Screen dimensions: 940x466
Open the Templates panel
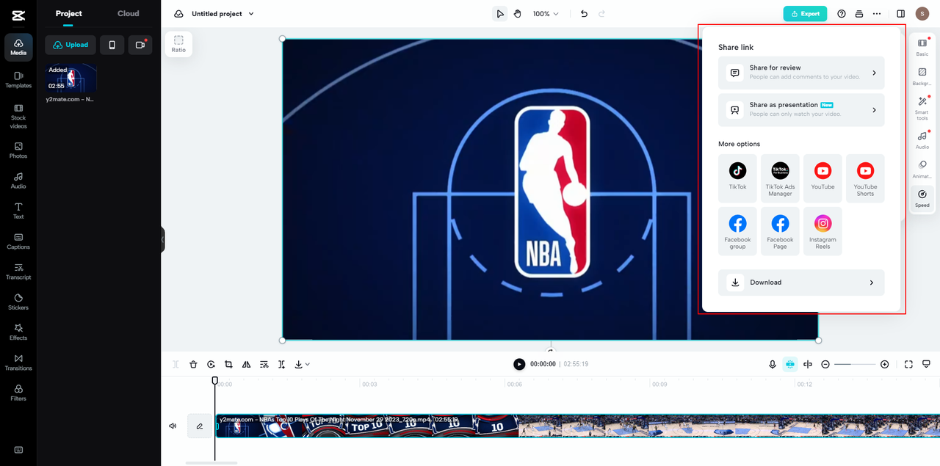pyautogui.click(x=18, y=79)
